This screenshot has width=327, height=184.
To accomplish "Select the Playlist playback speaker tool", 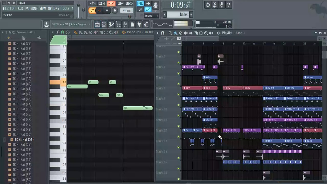I will (x=211, y=33).
